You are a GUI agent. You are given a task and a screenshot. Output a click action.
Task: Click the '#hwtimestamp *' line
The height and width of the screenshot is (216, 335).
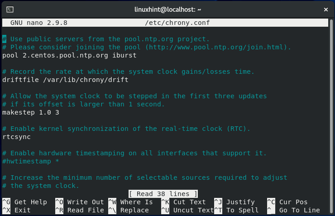click(31, 161)
